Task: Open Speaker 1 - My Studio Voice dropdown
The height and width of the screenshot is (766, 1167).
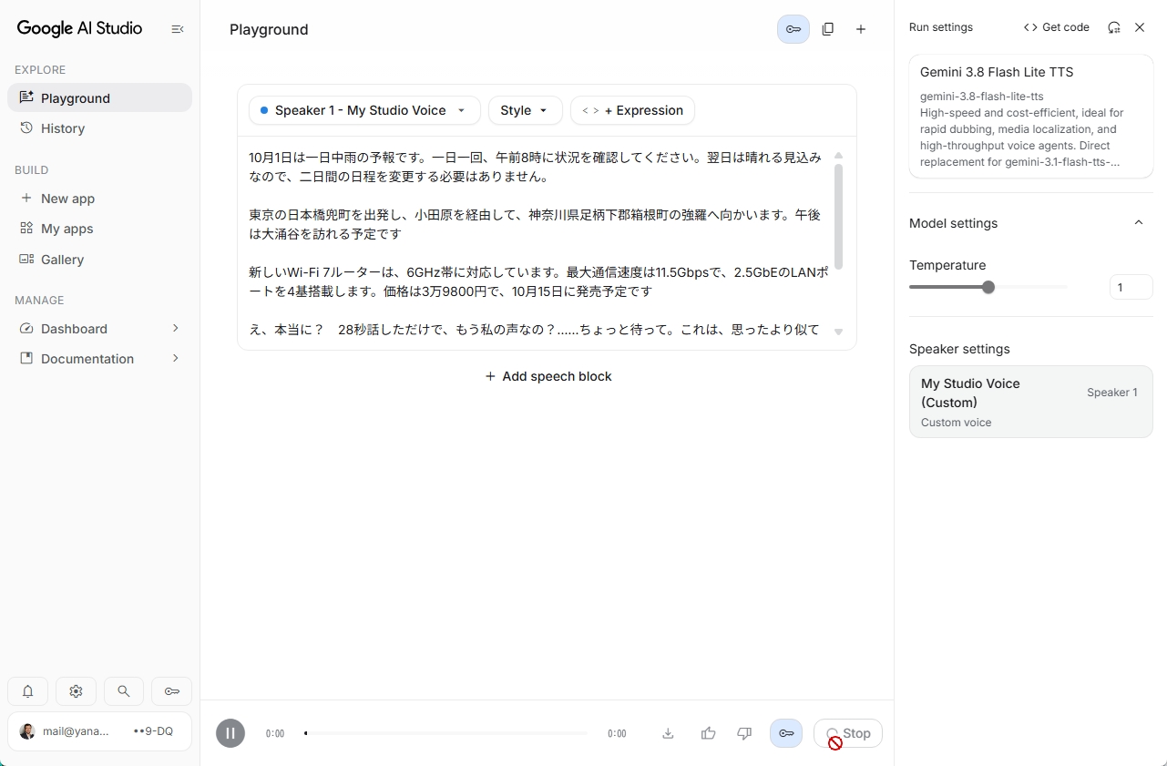Action: [x=364, y=110]
